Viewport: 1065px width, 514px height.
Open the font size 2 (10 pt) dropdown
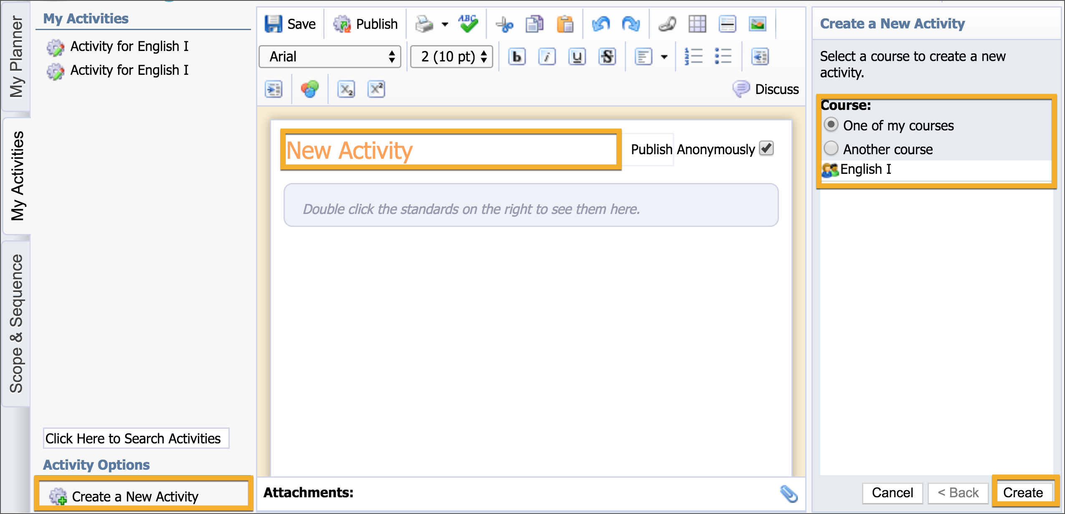(451, 56)
